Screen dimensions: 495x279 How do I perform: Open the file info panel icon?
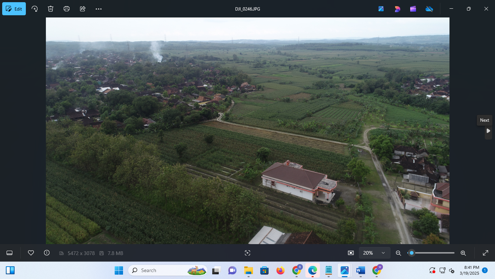click(x=47, y=253)
